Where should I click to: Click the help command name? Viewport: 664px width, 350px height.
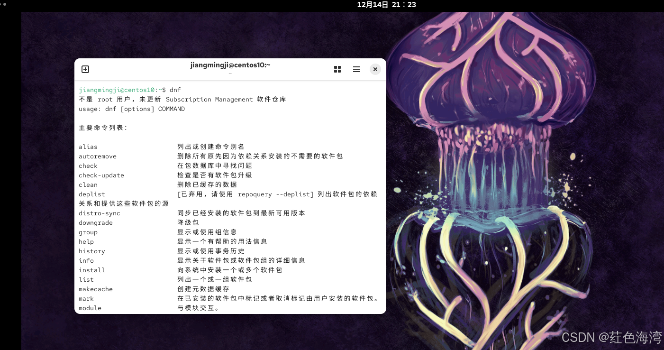point(86,241)
